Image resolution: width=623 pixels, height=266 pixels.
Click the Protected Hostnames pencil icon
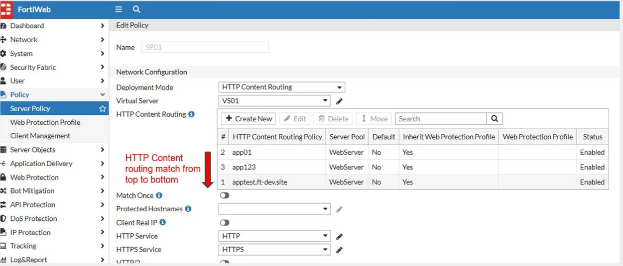point(339,209)
